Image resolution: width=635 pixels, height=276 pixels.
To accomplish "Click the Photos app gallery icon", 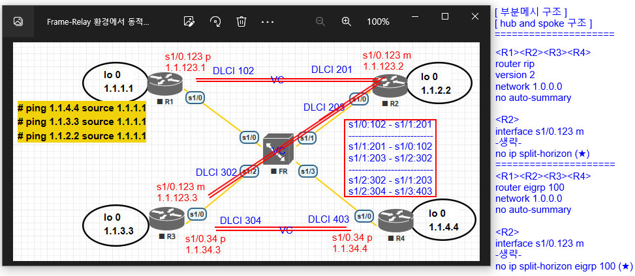I will (18, 21).
